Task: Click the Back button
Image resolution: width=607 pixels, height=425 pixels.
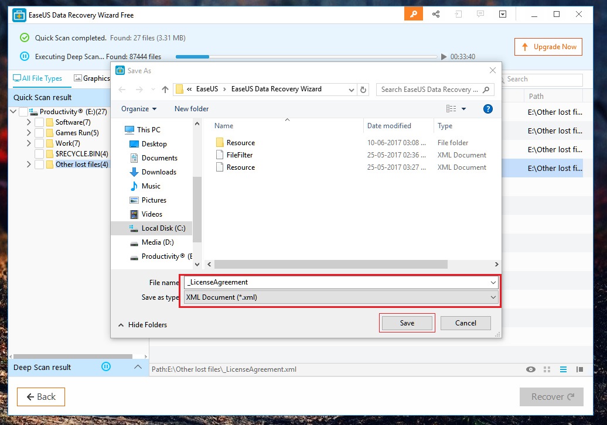Action: 40,397
